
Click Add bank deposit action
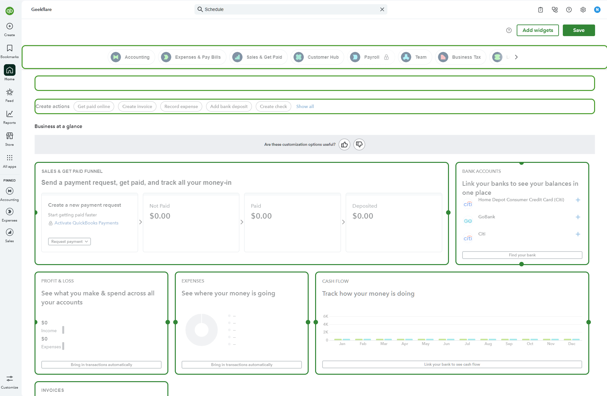coord(229,106)
